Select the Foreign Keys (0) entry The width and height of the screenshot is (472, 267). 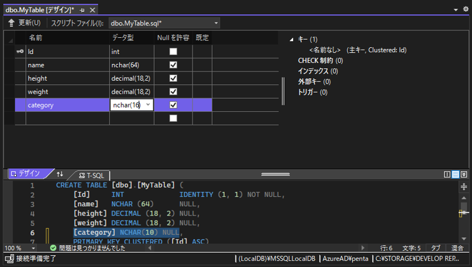[x=315, y=81]
